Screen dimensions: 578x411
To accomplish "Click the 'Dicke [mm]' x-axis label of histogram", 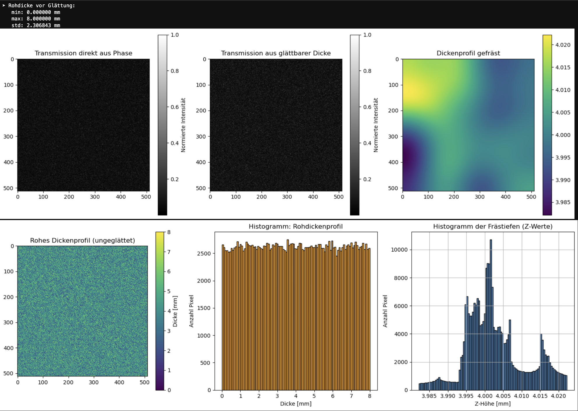I will point(296,404).
